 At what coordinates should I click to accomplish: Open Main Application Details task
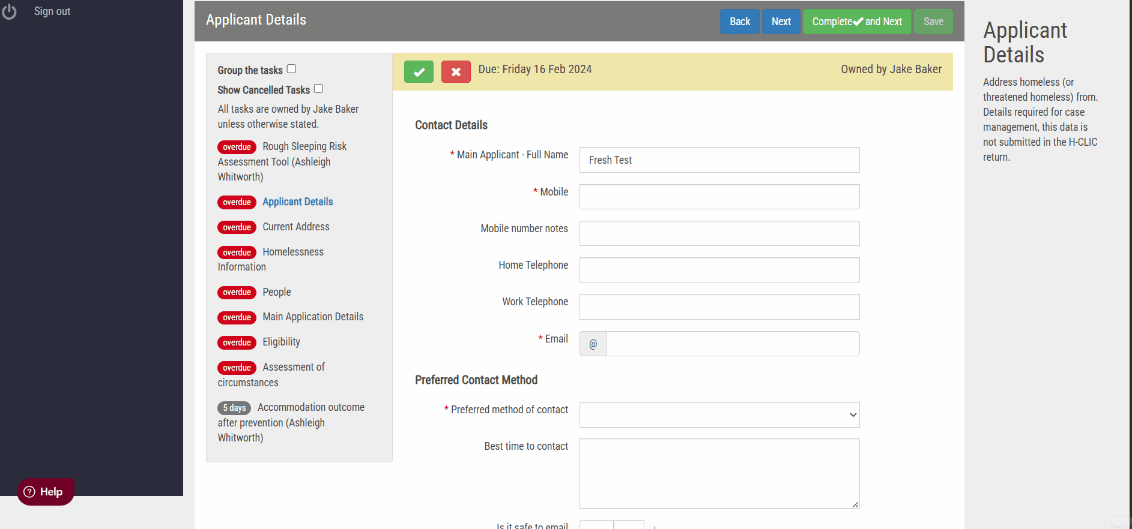(x=313, y=317)
